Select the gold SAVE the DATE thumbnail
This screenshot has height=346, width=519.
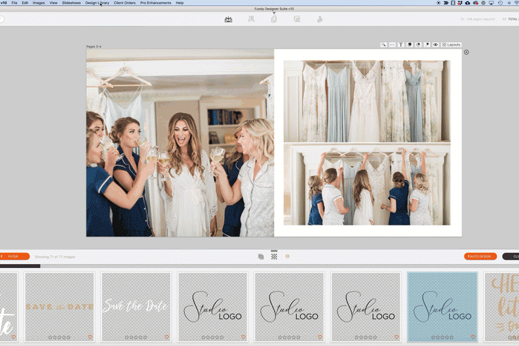[x=60, y=307]
